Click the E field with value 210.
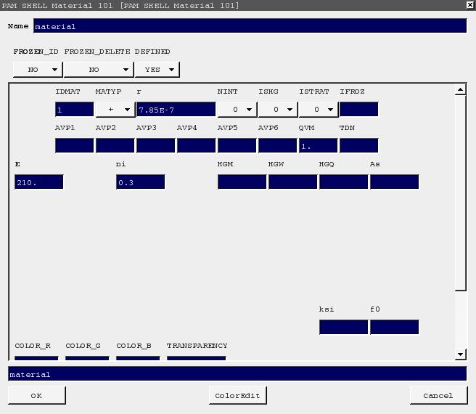Image resolution: width=476 pixels, height=414 pixels. coord(39,182)
